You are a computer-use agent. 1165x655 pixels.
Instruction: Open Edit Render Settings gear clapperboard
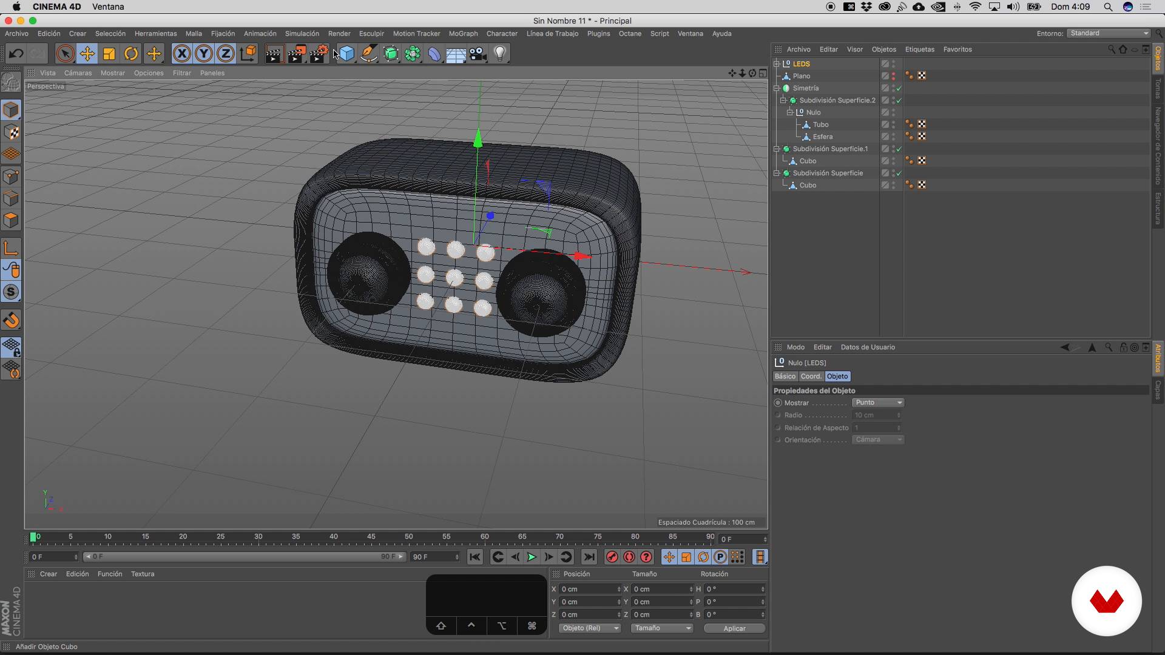click(x=319, y=54)
